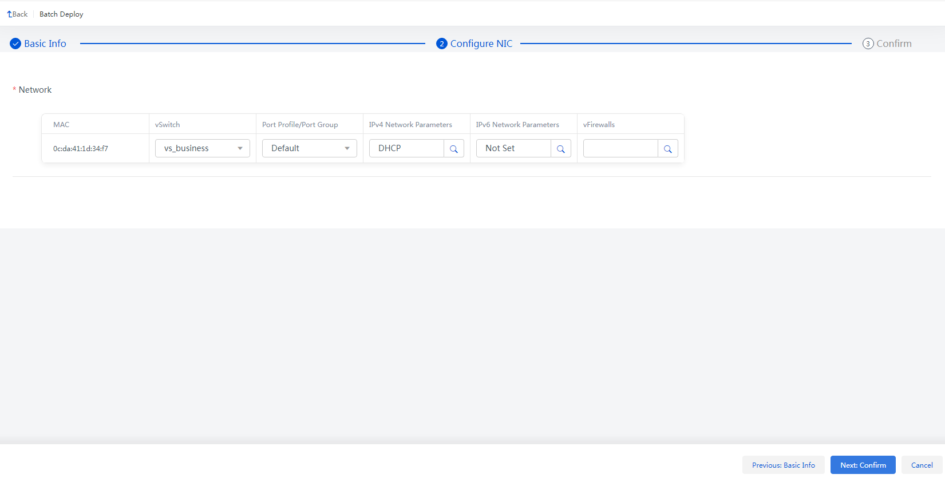Click the Not Set IPv6 field
The image size is (945, 482).
(513, 148)
